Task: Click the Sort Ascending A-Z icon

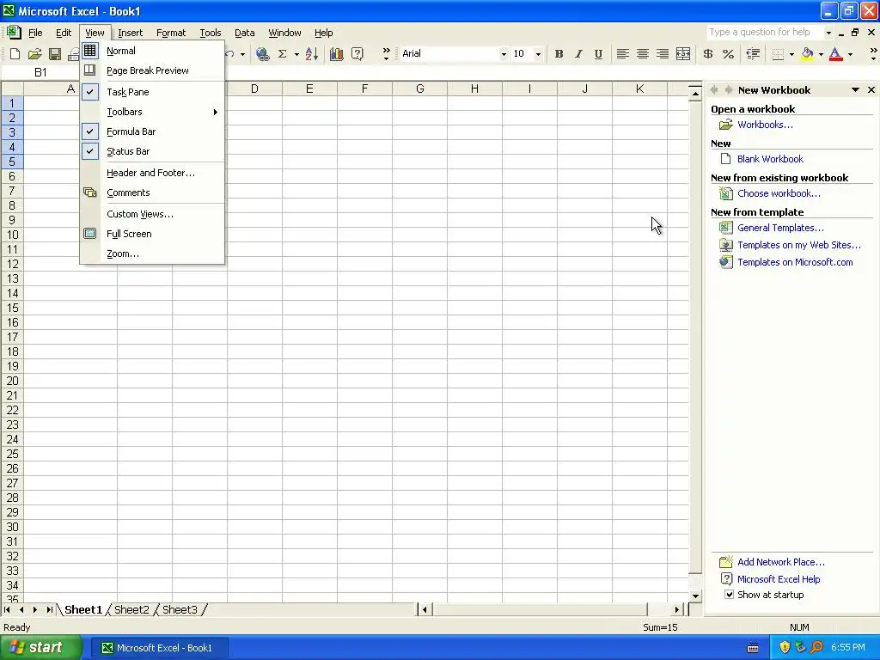Action: click(x=311, y=54)
